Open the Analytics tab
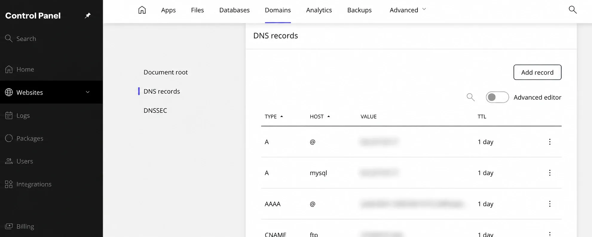 pyautogui.click(x=319, y=10)
